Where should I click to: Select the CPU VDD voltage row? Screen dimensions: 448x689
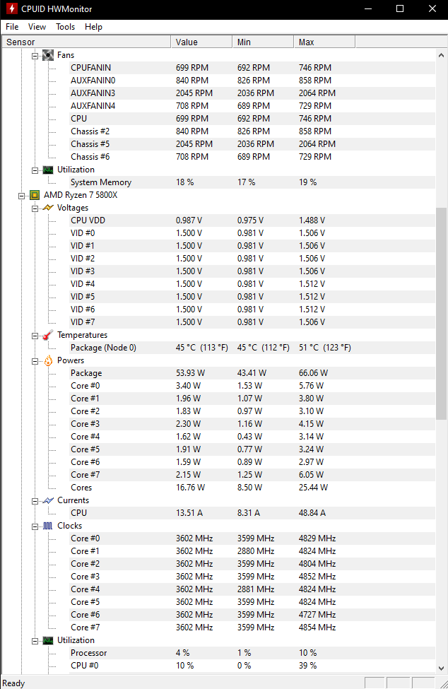pos(252,220)
